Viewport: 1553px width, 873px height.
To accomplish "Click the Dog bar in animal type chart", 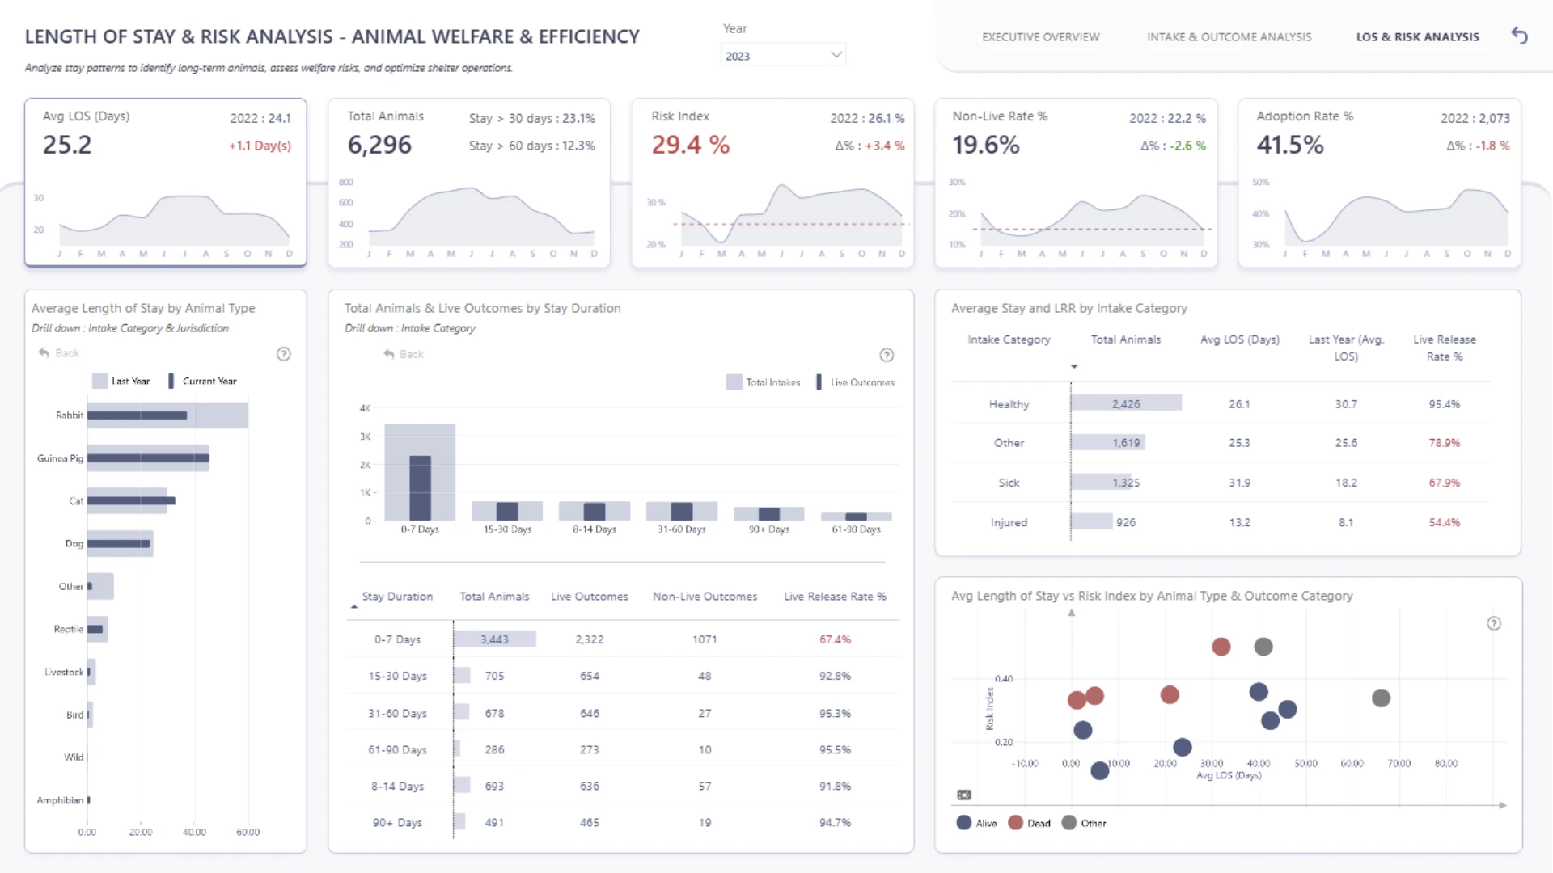I will coord(120,544).
